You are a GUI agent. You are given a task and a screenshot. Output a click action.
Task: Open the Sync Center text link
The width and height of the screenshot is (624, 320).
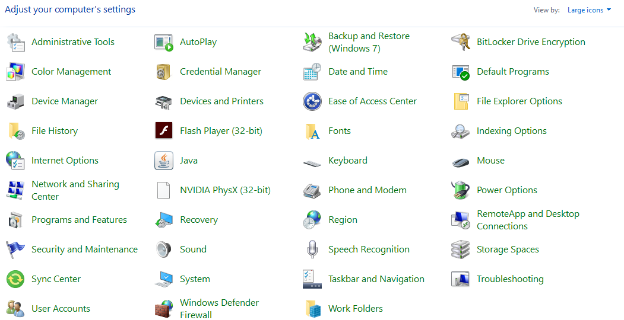tap(56, 279)
